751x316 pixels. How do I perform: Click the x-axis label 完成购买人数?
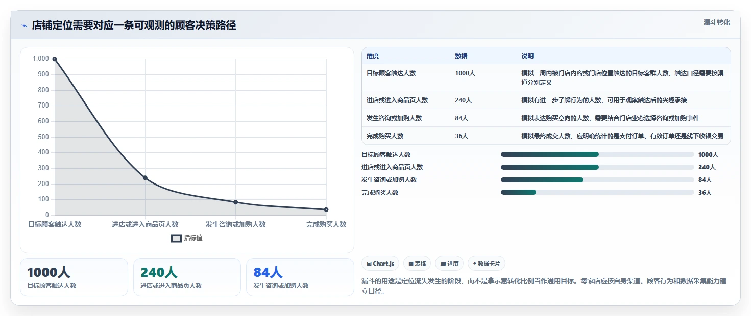[326, 224]
